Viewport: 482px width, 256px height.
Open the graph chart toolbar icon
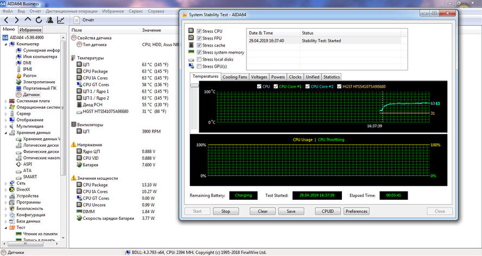point(61,20)
